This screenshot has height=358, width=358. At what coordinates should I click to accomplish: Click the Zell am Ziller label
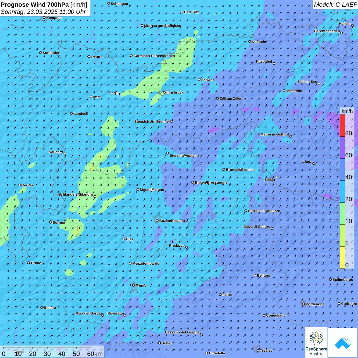(x=231, y=98)
